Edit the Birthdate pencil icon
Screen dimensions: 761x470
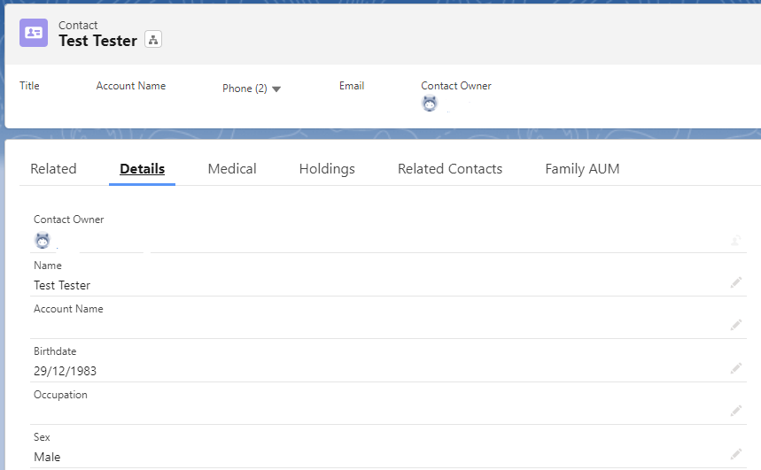coord(735,368)
